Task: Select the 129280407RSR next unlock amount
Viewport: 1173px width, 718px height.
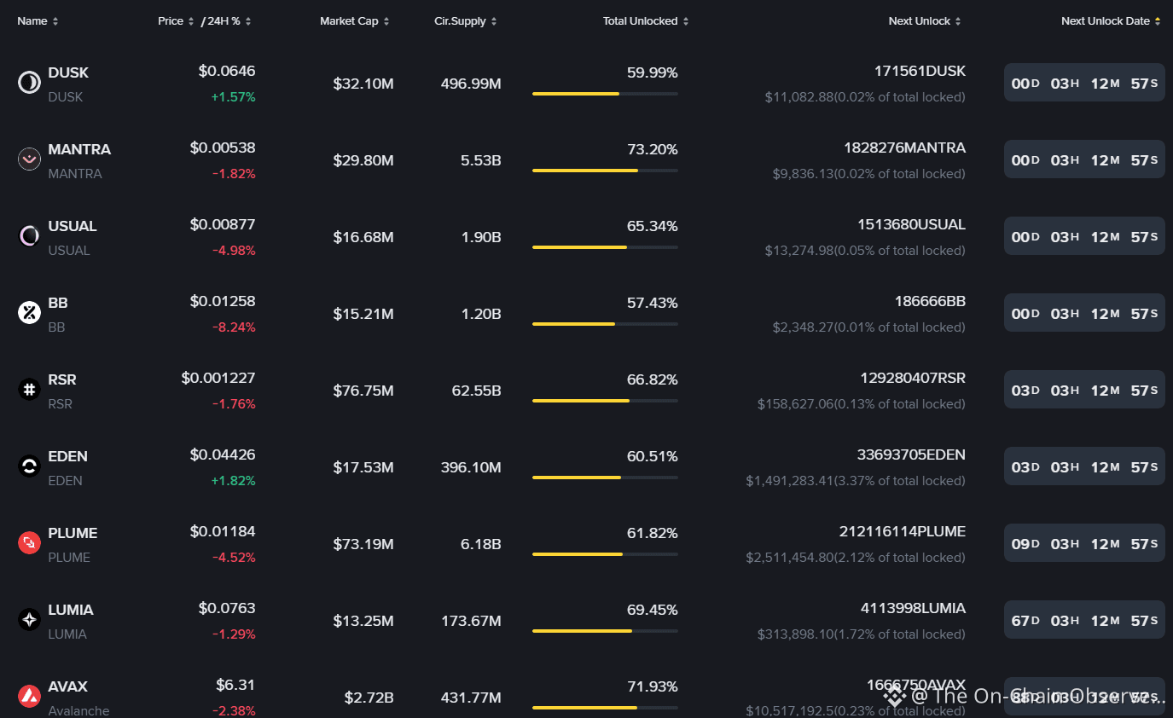Action: tap(913, 379)
